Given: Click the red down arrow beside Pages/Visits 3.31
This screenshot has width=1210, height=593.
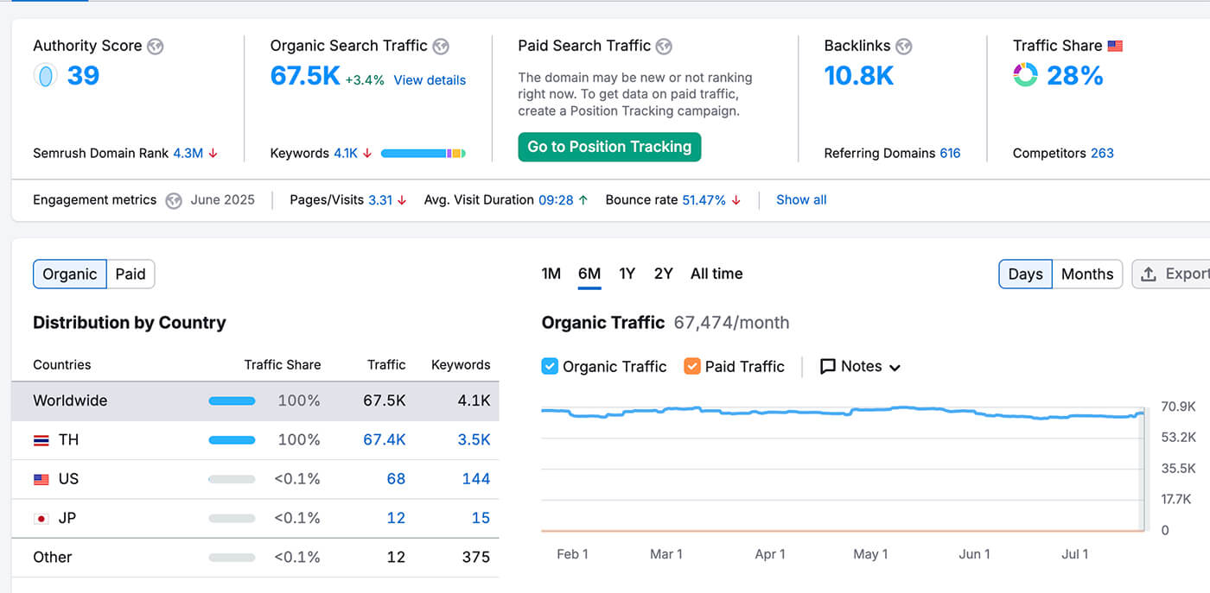Looking at the screenshot, I should (403, 200).
